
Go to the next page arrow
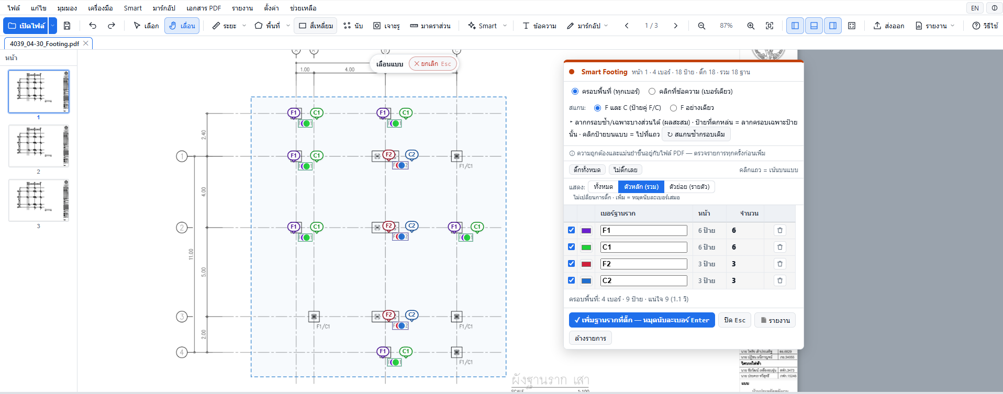coord(676,26)
